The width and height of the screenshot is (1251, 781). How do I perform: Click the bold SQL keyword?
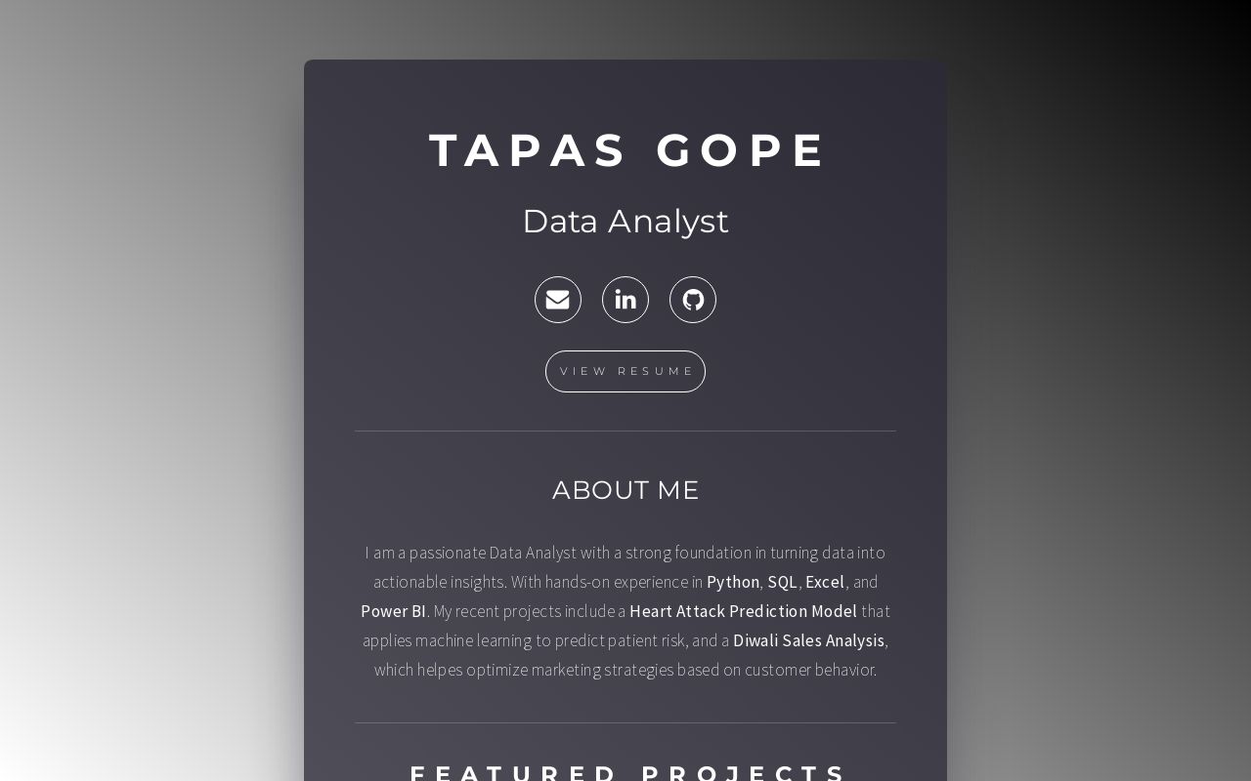(782, 582)
